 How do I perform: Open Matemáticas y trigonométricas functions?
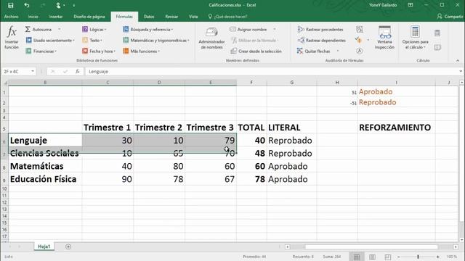pyautogui.click(x=155, y=41)
